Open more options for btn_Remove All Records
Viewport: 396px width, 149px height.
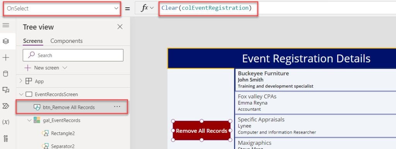[117, 107]
